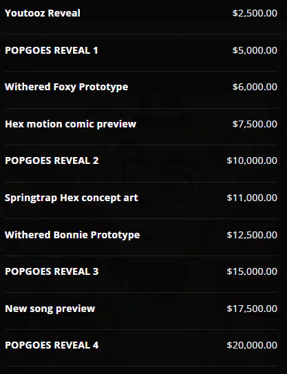Select the $6,000.00 amount
Viewport: 287px width, 374px height.
click(x=255, y=87)
